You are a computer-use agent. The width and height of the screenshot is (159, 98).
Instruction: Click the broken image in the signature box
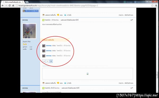click(x=88, y=74)
